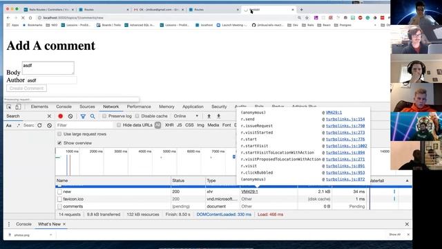Image resolution: width=442 pixels, height=249 pixels.
Task: Switch to the DevTools Console tab
Action: click(x=64, y=107)
